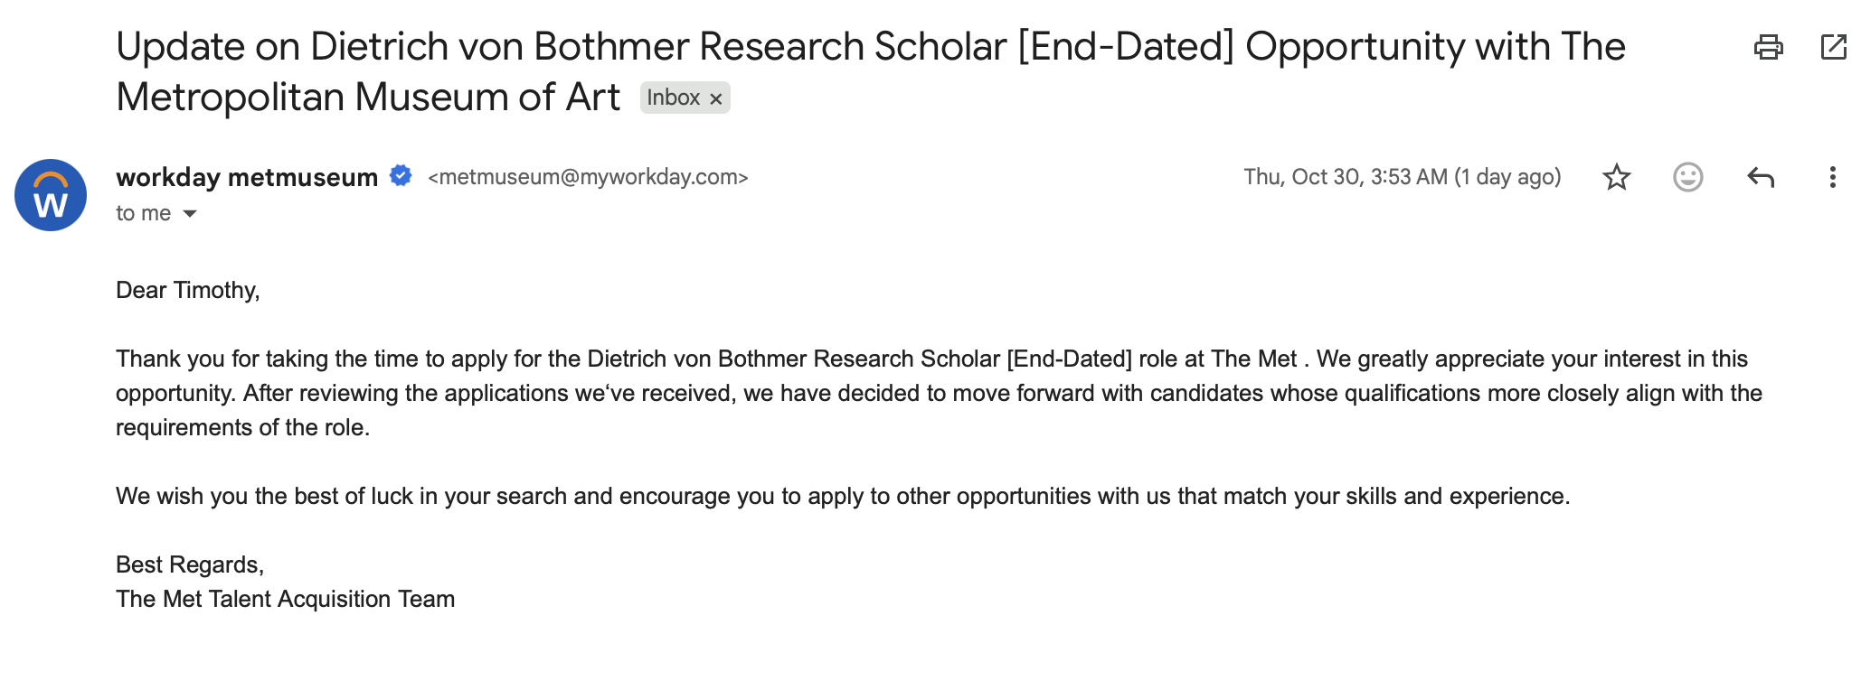Click "The Met Talent Acquisition Team" signature
Image resolution: width=1861 pixels, height=690 pixels.
click(x=285, y=599)
